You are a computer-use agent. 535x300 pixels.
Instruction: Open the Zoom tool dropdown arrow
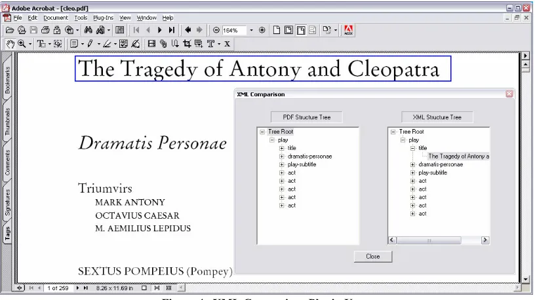pos(30,44)
